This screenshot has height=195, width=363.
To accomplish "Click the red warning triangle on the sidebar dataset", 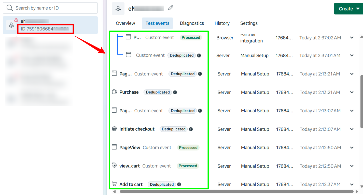I will (16, 20).
